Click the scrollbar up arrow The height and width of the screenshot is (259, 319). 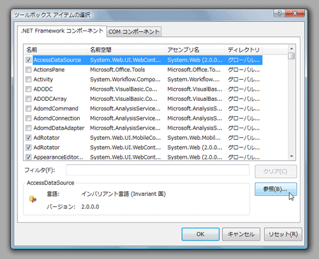tap(292, 48)
